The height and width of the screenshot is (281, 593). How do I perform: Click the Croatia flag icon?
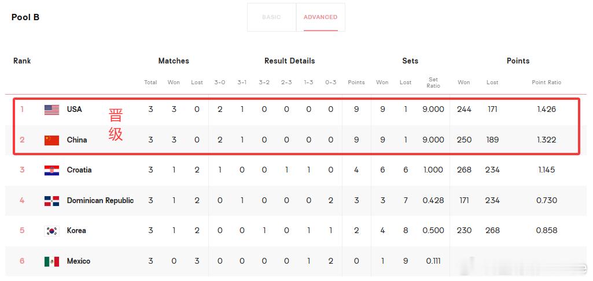coord(51,170)
